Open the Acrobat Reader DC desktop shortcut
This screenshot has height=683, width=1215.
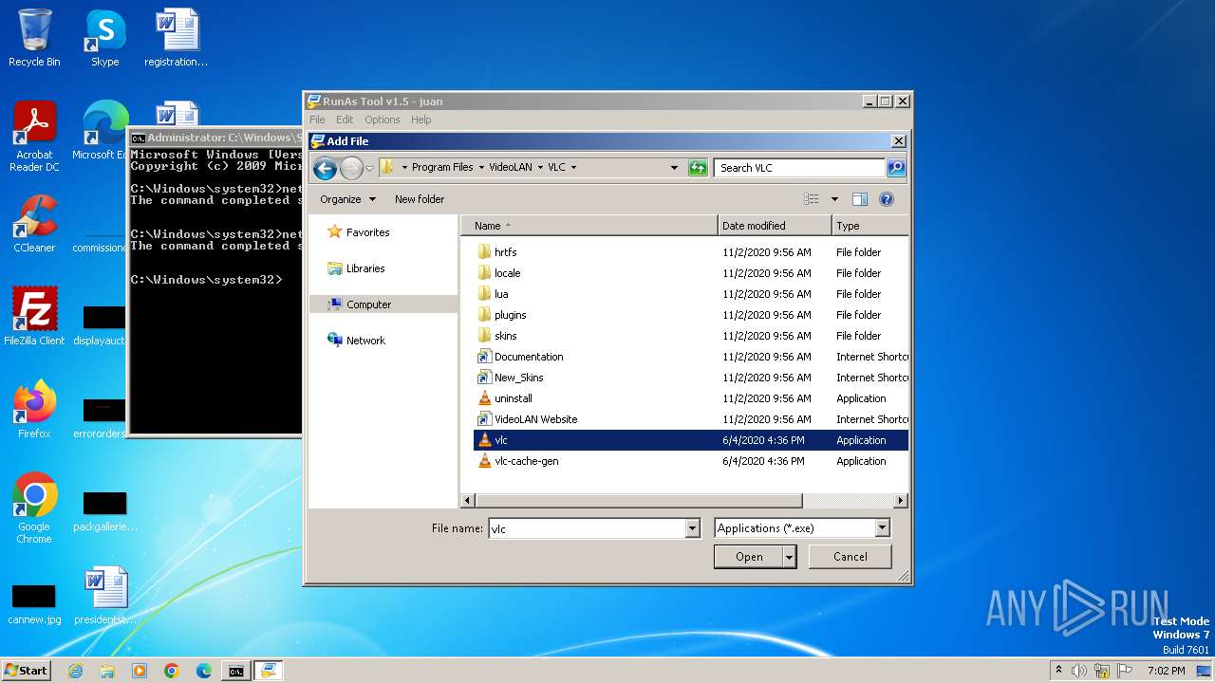pyautogui.click(x=34, y=137)
